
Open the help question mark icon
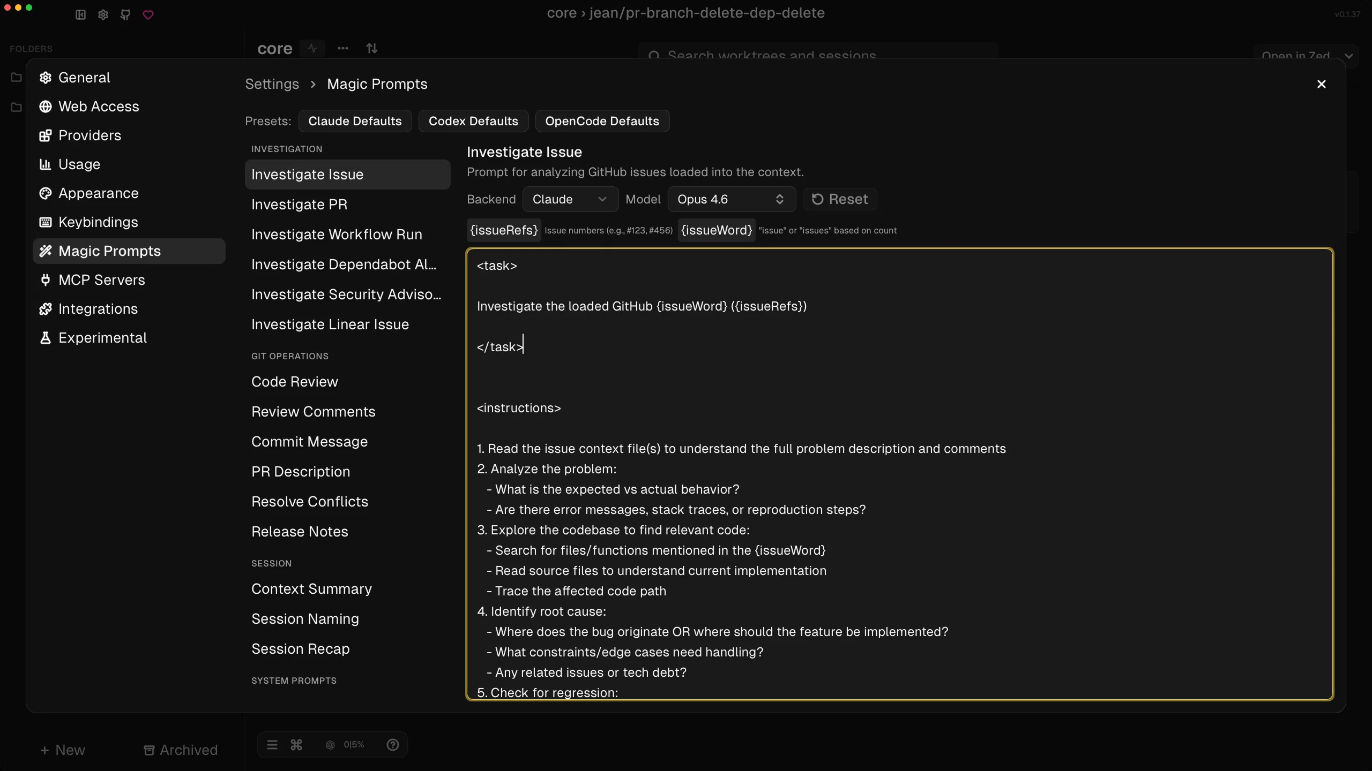393,745
